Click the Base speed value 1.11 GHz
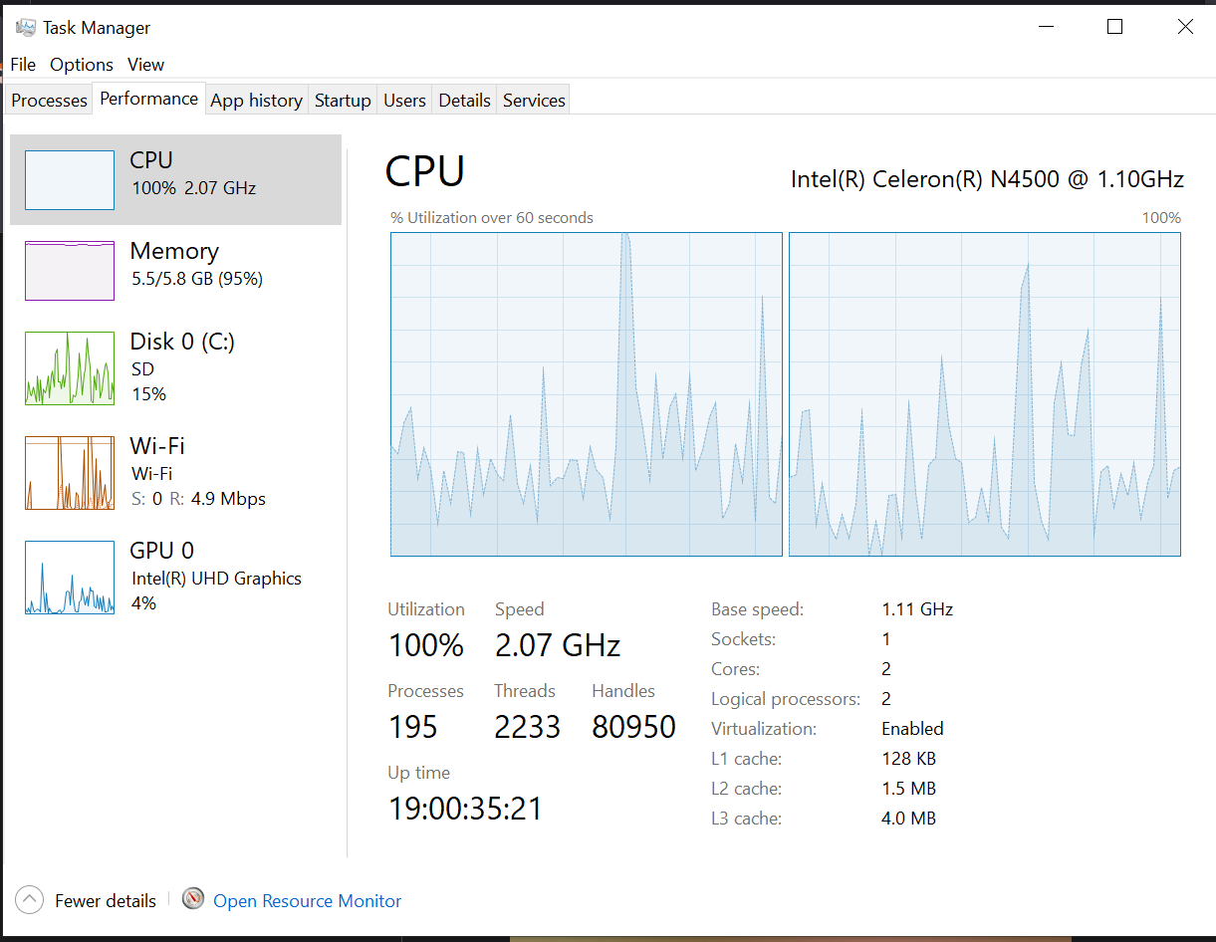Screen dimensions: 1216x942 click(x=917, y=609)
